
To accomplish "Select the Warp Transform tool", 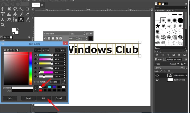I will [x=9, y=14].
